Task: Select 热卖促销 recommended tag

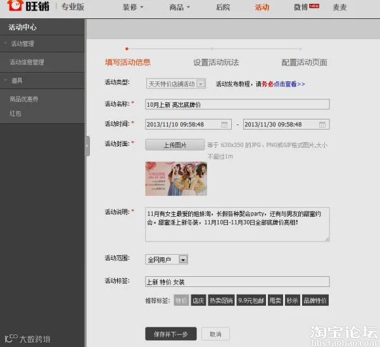Action: coord(221,300)
